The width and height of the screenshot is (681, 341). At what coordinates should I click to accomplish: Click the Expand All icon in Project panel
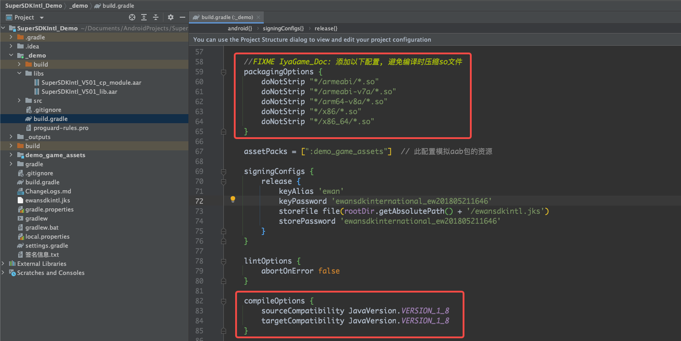tap(144, 18)
